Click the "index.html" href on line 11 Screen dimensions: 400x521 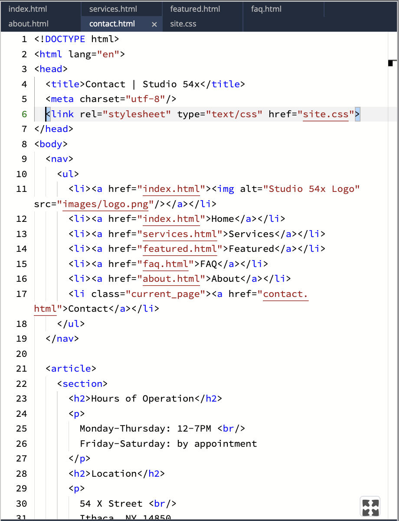pyautogui.click(x=171, y=189)
